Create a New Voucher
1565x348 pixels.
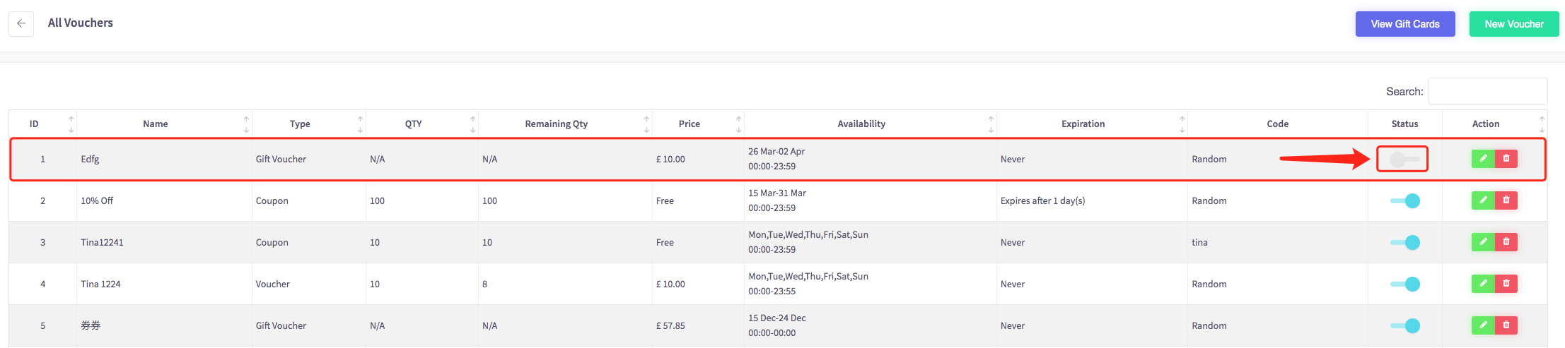point(1514,24)
